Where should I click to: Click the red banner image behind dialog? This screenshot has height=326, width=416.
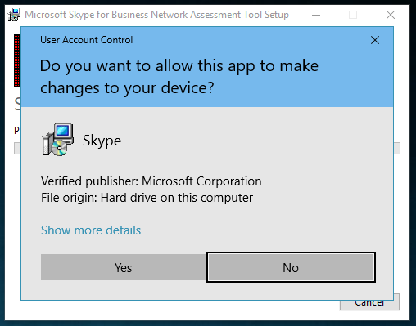pyautogui.click(x=17, y=60)
